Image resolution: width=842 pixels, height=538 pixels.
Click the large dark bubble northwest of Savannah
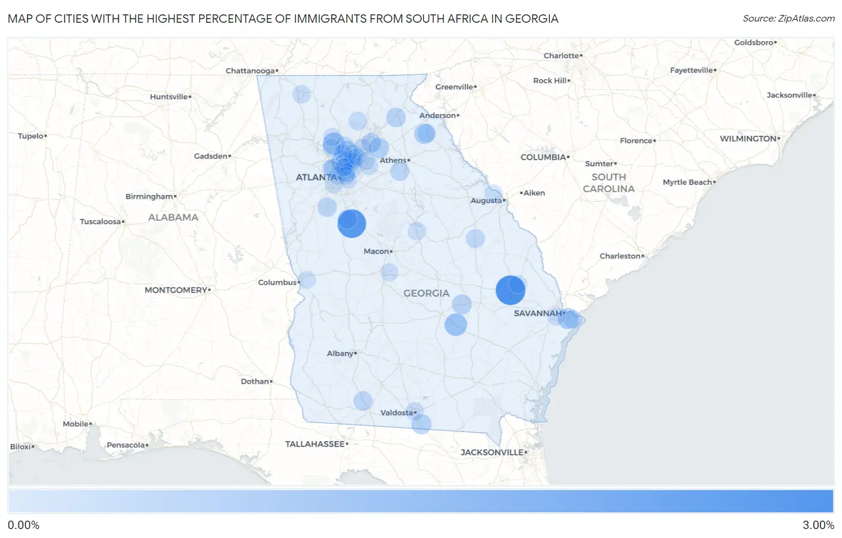[x=510, y=290]
